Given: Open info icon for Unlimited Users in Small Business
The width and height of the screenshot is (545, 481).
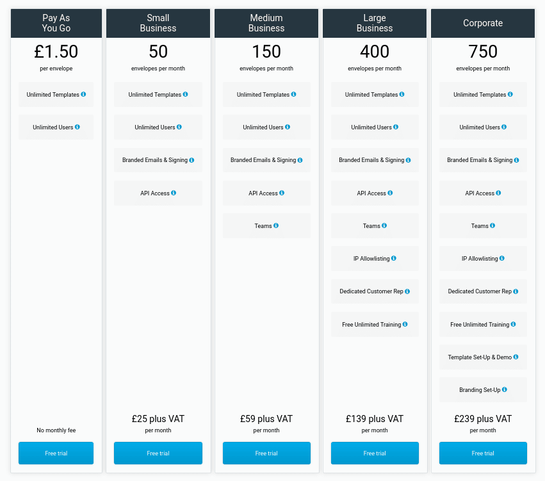Looking at the screenshot, I should 179,127.
